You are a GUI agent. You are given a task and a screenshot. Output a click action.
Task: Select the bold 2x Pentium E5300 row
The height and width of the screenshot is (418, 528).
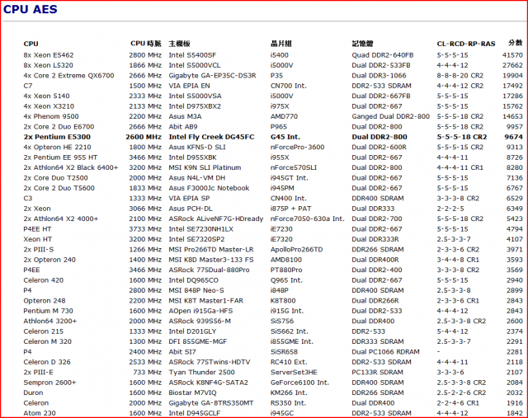(x=273, y=137)
